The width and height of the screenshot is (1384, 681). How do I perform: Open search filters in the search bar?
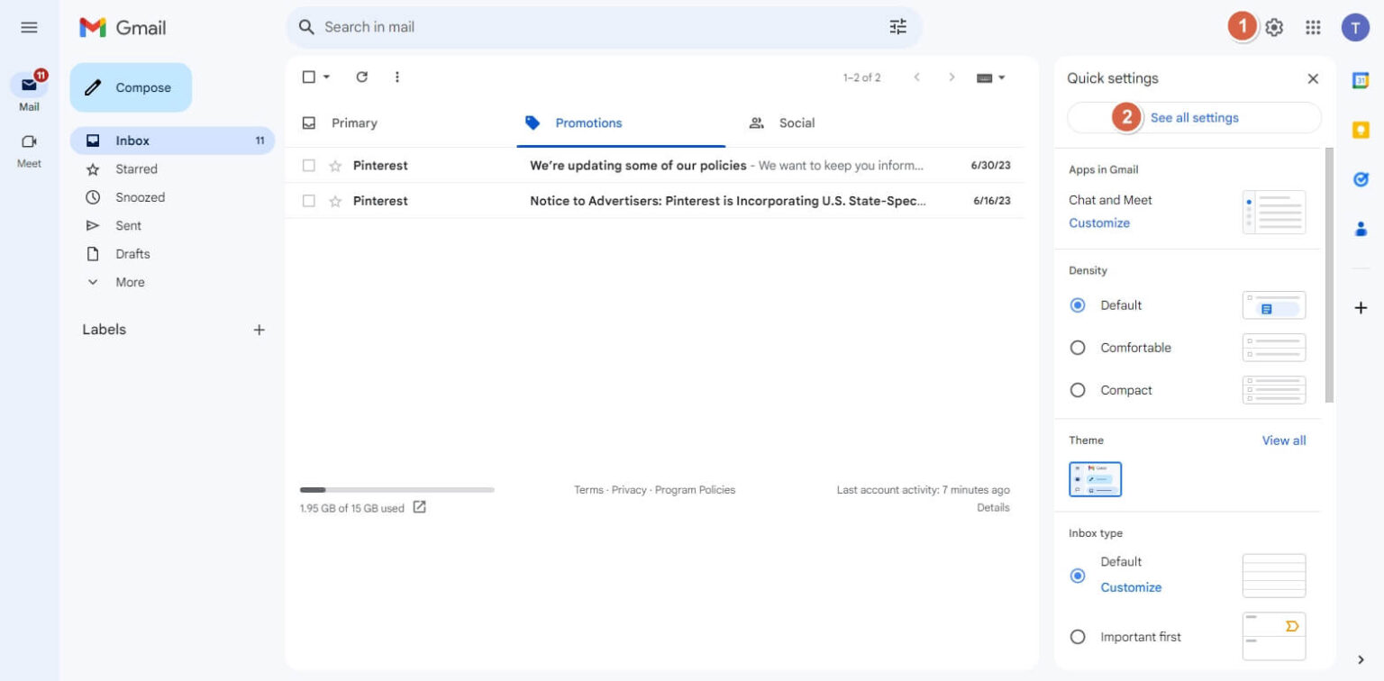pos(897,27)
